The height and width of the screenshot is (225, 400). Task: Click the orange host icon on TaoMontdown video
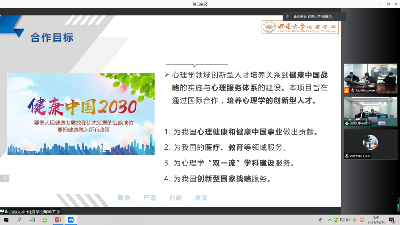click(x=346, y=91)
